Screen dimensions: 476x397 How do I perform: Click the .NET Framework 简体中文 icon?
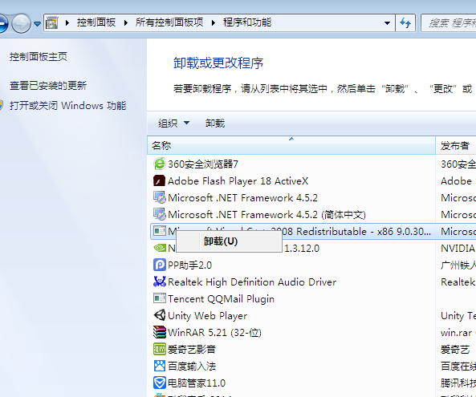(160, 214)
